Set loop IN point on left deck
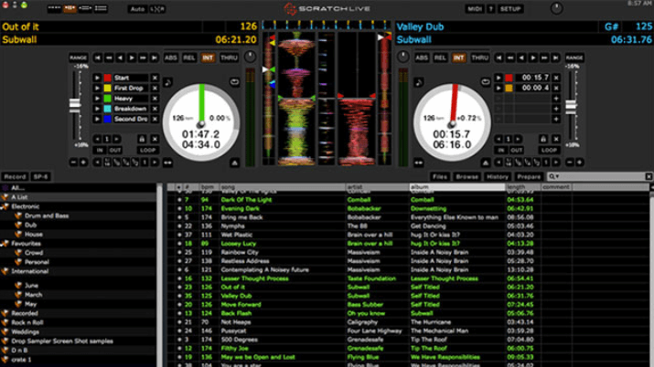The image size is (654, 367). (x=100, y=151)
